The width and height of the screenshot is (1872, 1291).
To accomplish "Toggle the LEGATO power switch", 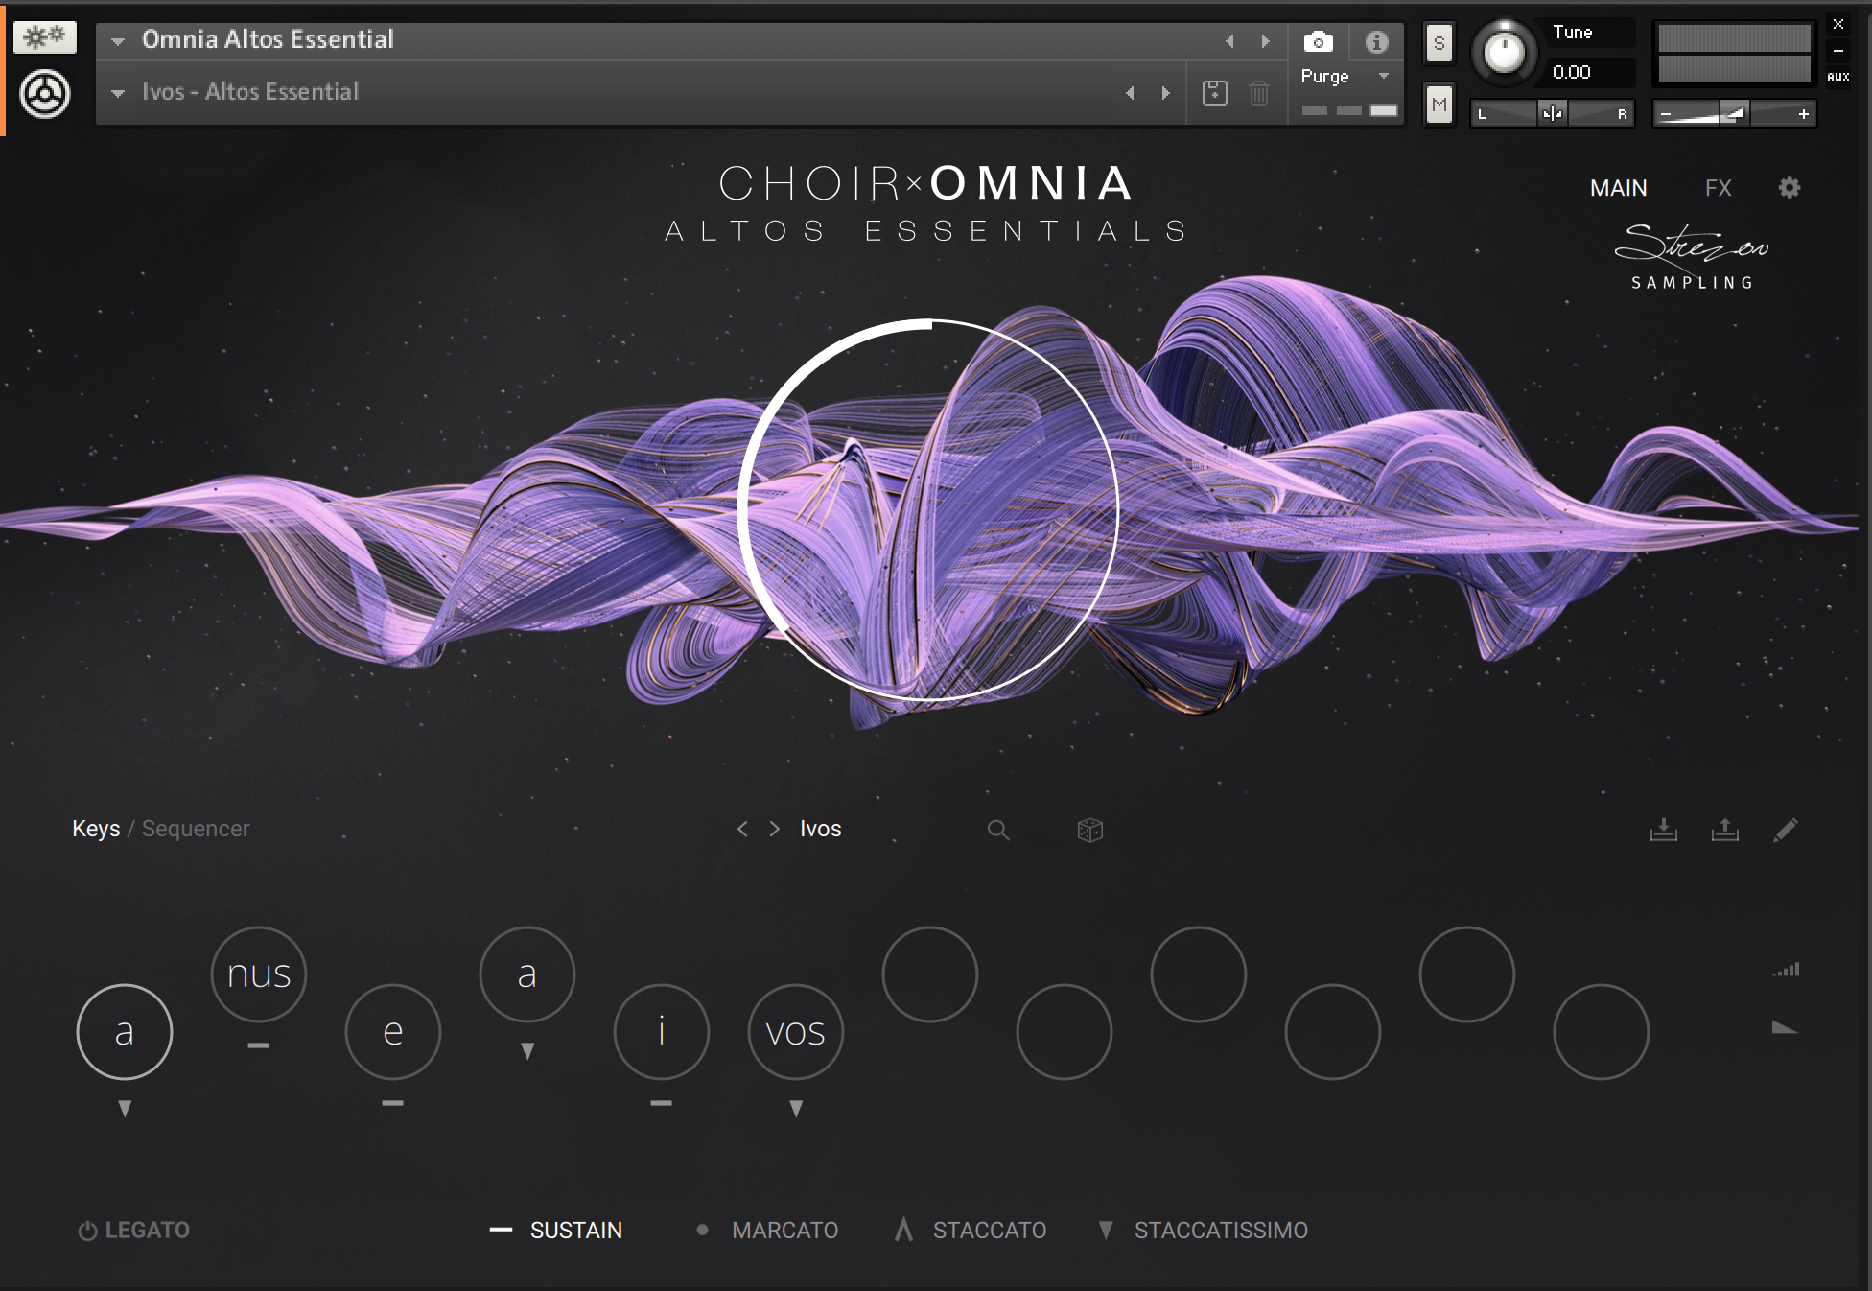I will (x=85, y=1230).
